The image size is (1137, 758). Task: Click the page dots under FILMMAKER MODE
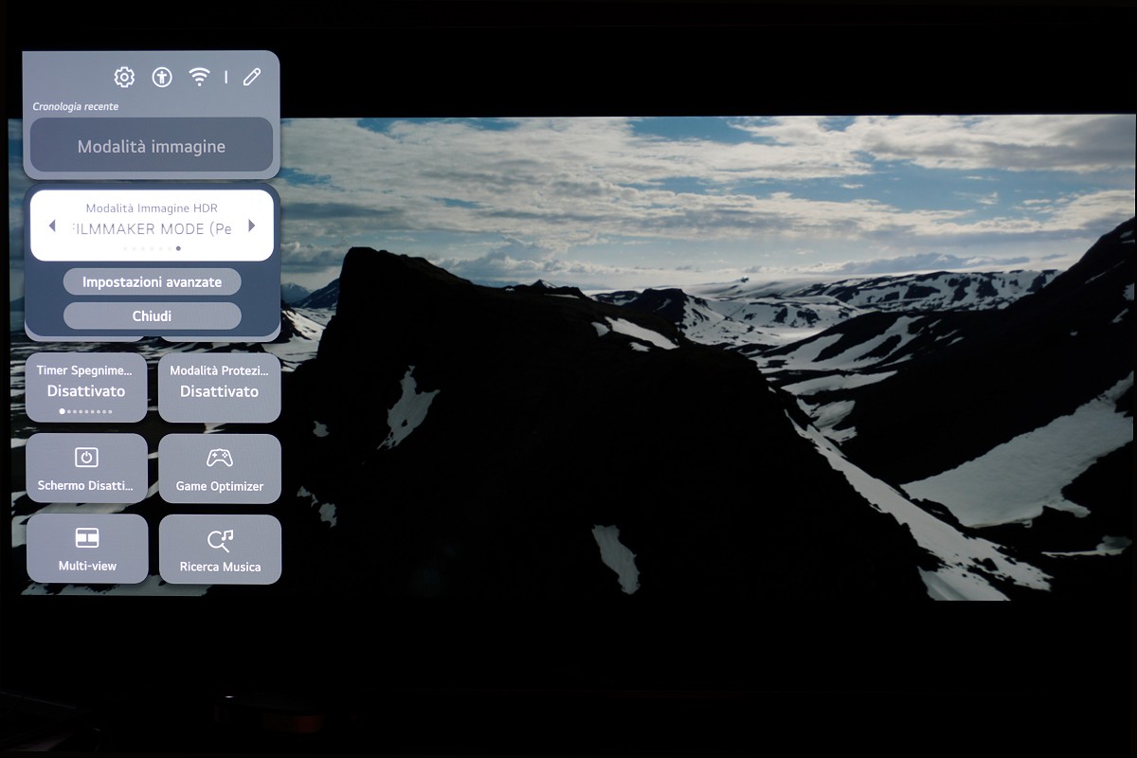coord(152,248)
